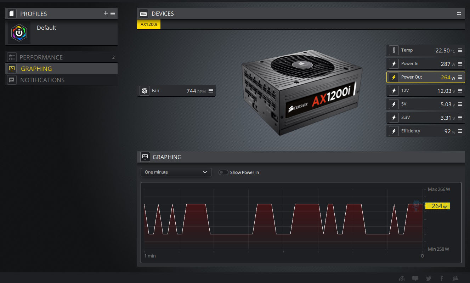Viewport: 470px width, 283px height.
Task: Open the Notifications section
Action: coord(61,80)
